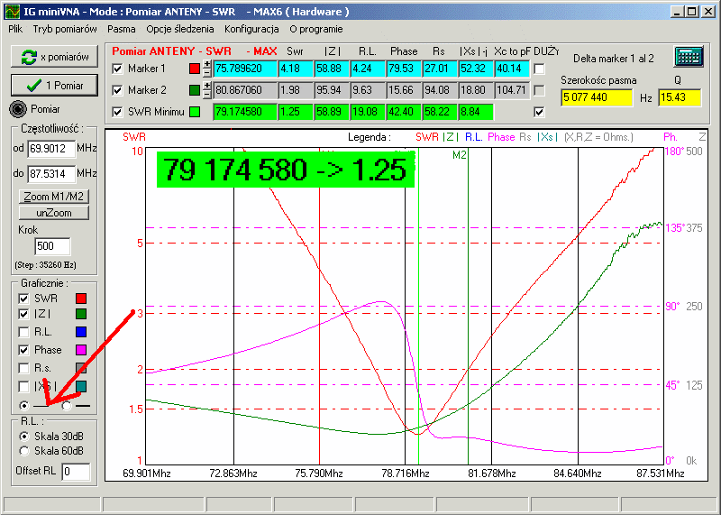Enable the DUŻY checkbox for Marker 1
Screen dimensions: 721x515
click(539, 69)
